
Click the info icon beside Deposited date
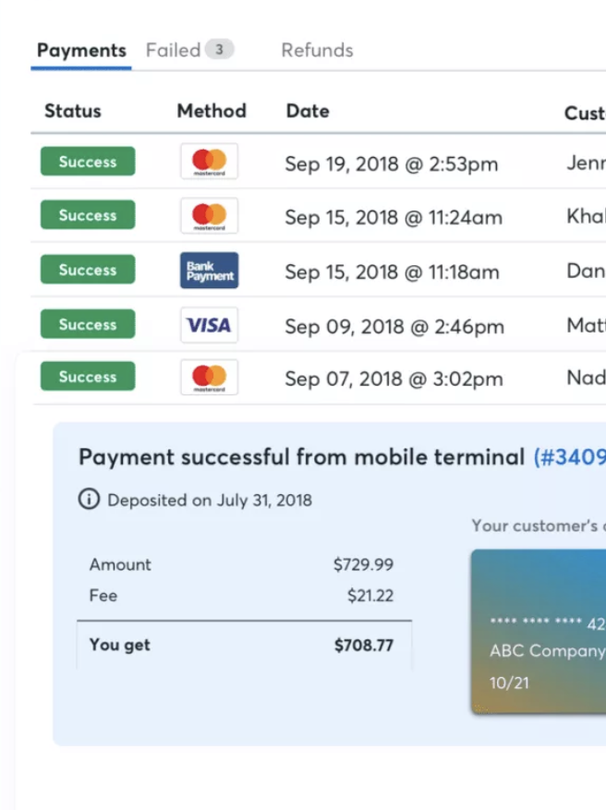click(89, 500)
